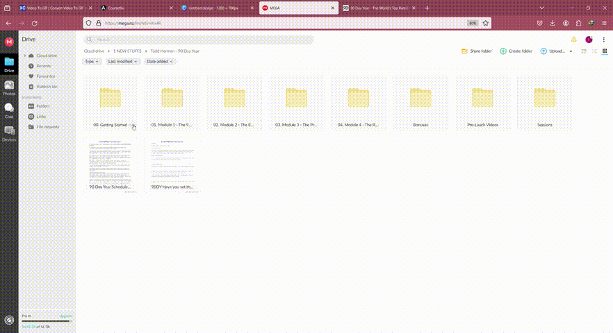Open the Type filter dropdown
The height and width of the screenshot is (333, 613).
tap(92, 61)
